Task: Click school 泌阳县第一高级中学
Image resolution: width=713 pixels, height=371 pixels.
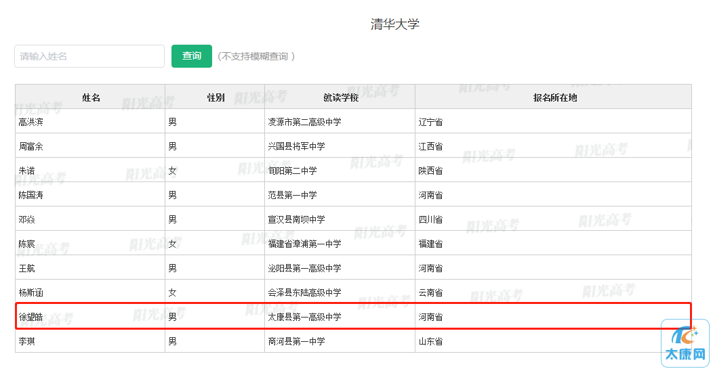Action: pos(305,268)
